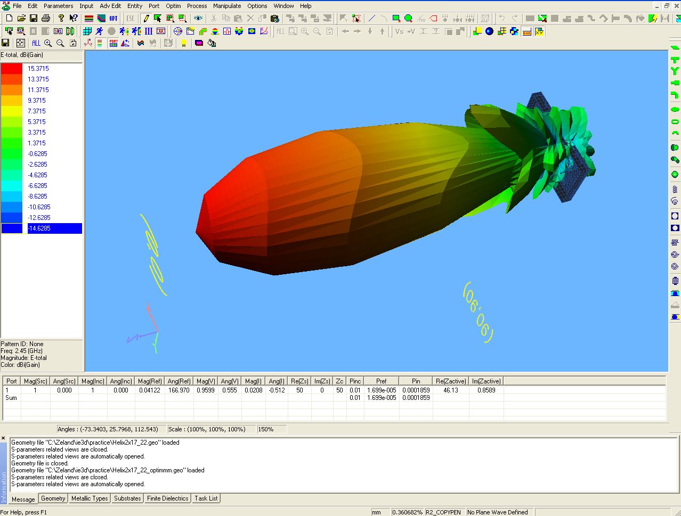
Task: Toggle the PORT table display button
Action: 113,43
